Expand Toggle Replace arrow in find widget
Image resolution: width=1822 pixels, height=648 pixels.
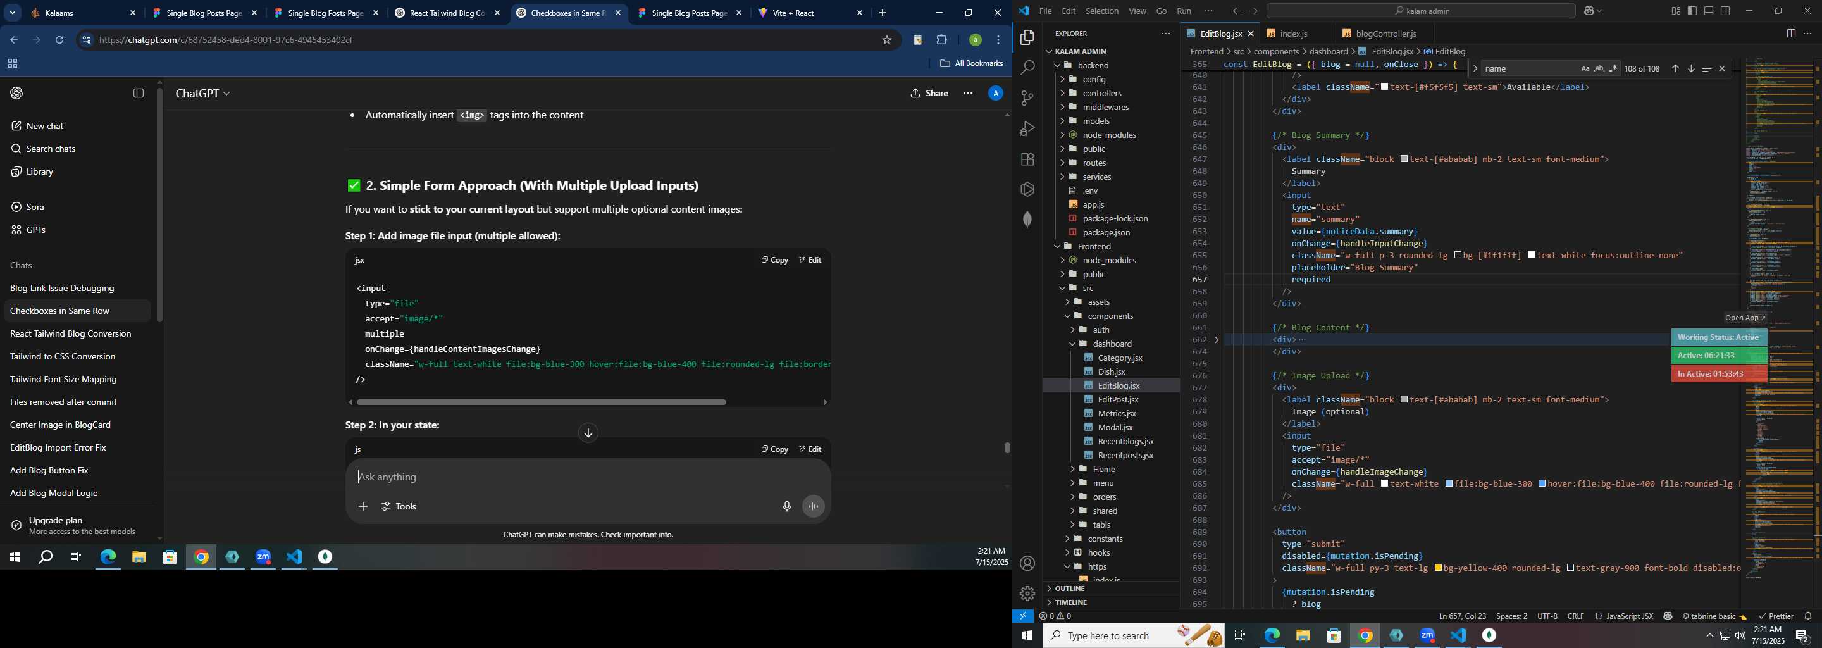[x=1475, y=68]
